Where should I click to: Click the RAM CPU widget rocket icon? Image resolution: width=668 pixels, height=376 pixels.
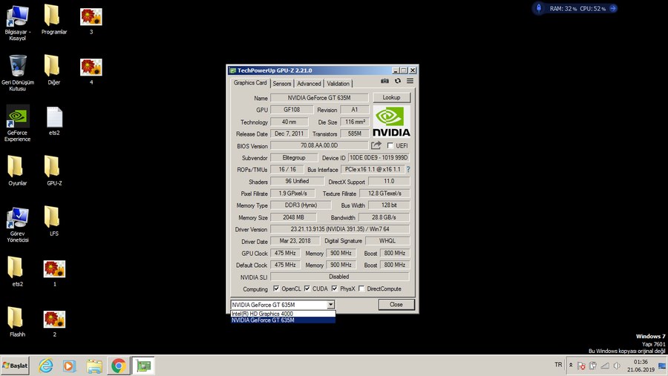click(539, 8)
